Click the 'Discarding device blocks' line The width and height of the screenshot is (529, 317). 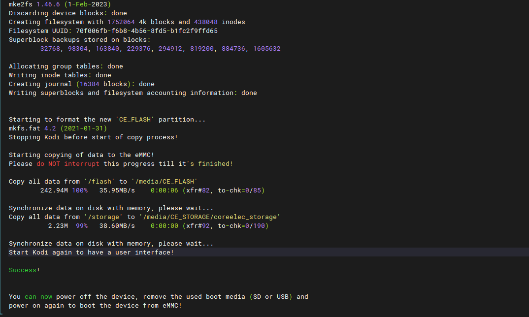(67, 13)
